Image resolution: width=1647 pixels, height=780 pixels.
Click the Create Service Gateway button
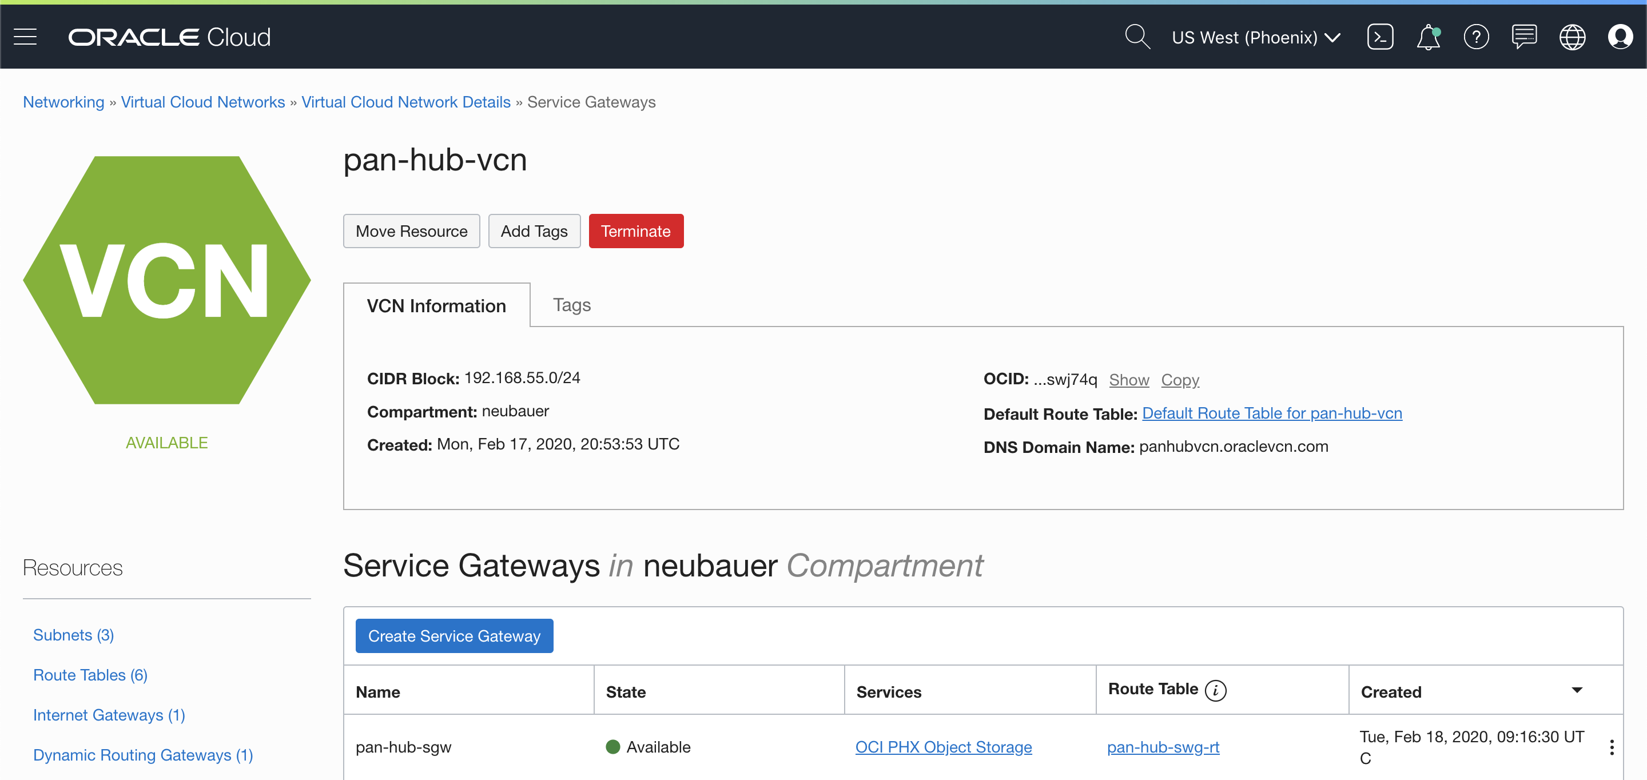pyautogui.click(x=454, y=635)
